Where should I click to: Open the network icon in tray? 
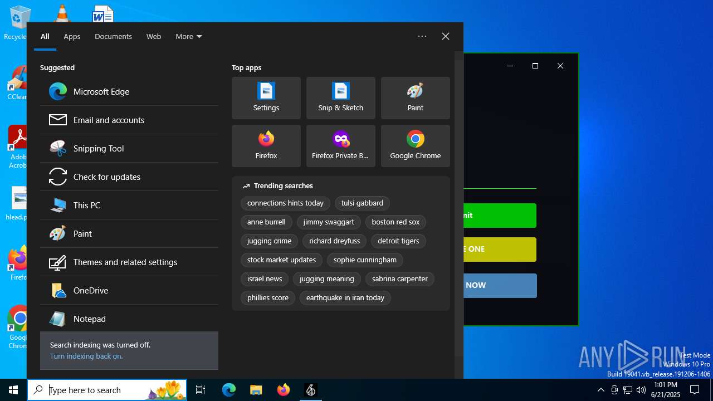tap(628, 390)
